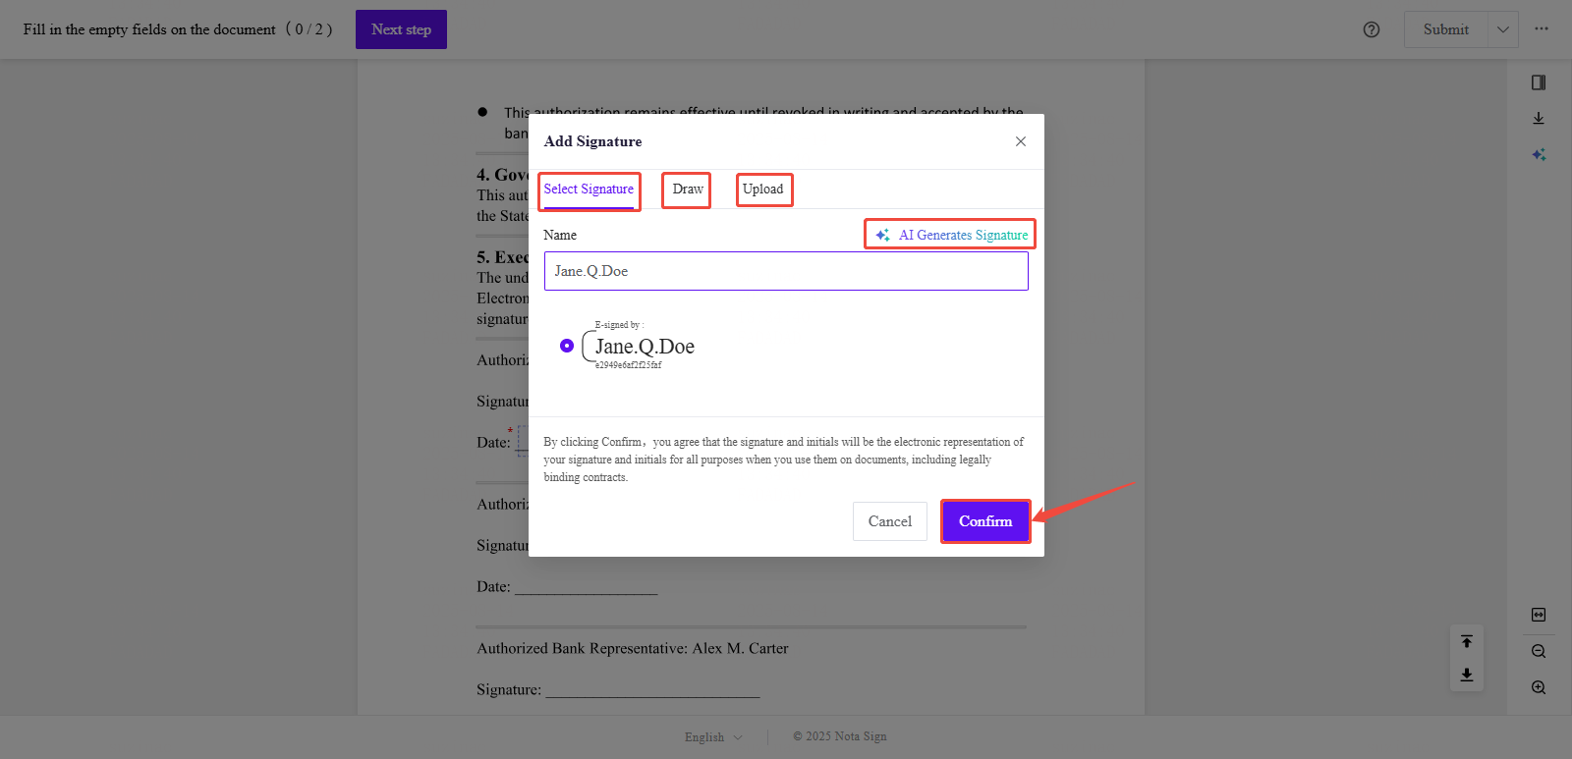Close the Add Signature dialog
Screen dimensions: 1572x759
pos(1021,141)
